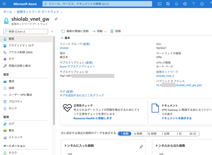Click the refresh icon in toolbar
The width and height of the screenshot is (212, 155).
(x=63, y=31)
